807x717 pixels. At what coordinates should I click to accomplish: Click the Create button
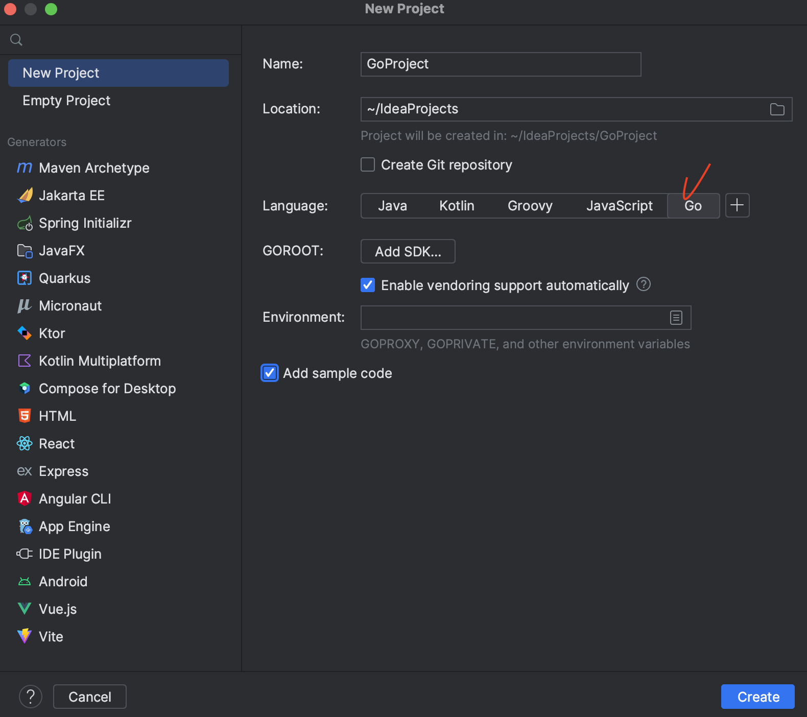(x=758, y=697)
